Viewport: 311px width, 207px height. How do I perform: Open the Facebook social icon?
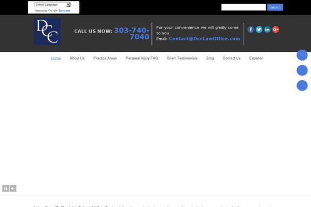click(x=251, y=29)
